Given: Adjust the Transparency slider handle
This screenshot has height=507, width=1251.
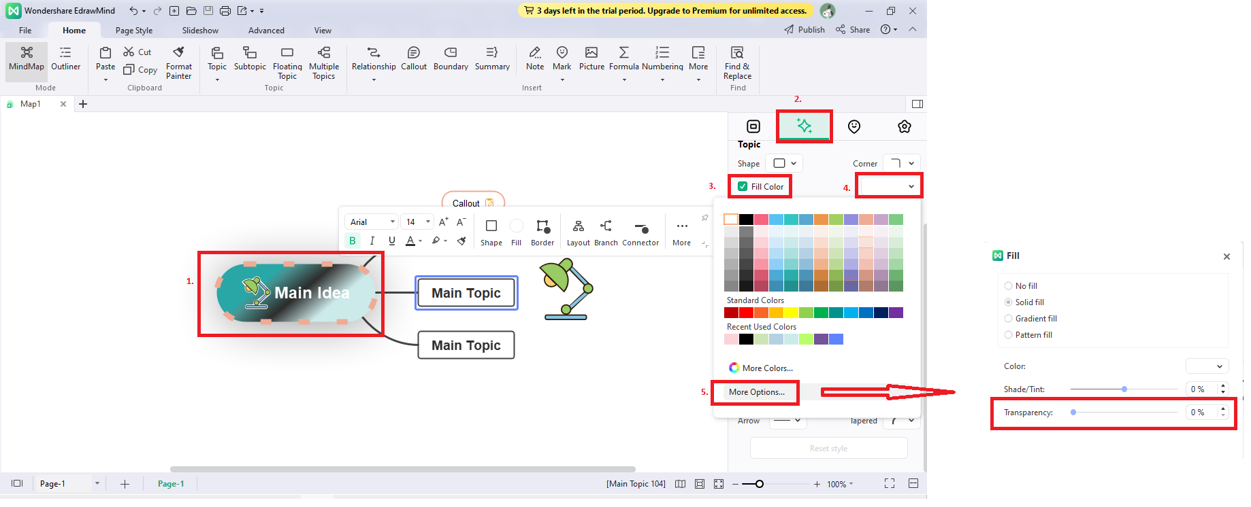Looking at the screenshot, I should [x=1073, y=412].
